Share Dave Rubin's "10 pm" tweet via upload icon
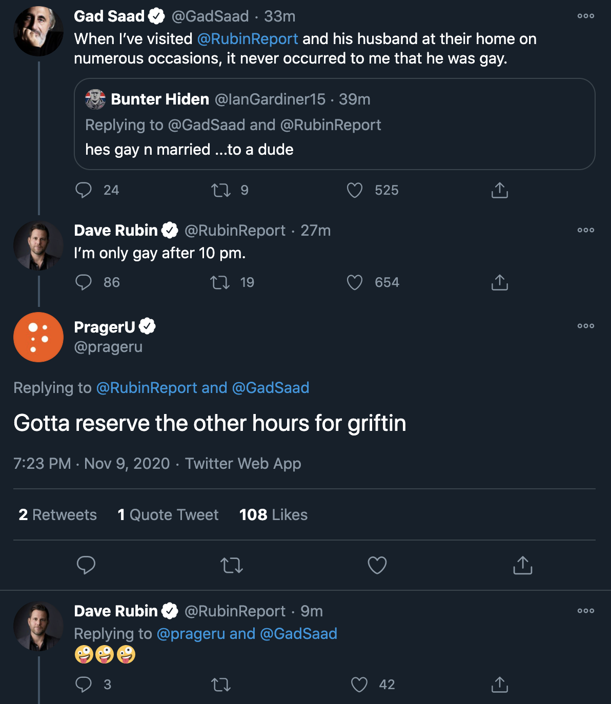 499,282
